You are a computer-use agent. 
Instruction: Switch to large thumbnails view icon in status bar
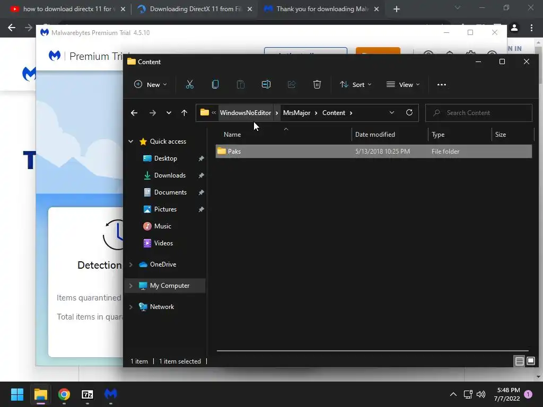tap(531, 361)
